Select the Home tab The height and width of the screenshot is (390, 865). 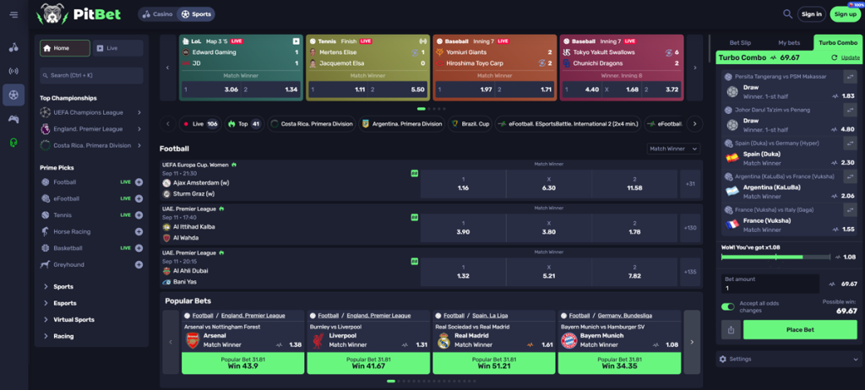64,48
